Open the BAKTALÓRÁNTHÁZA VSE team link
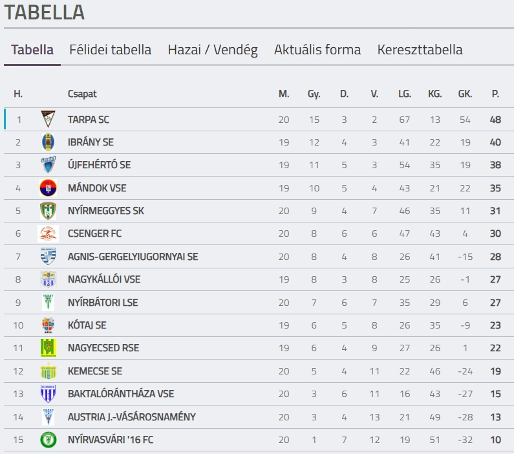The image size is (514, 454). pos(121,394)
